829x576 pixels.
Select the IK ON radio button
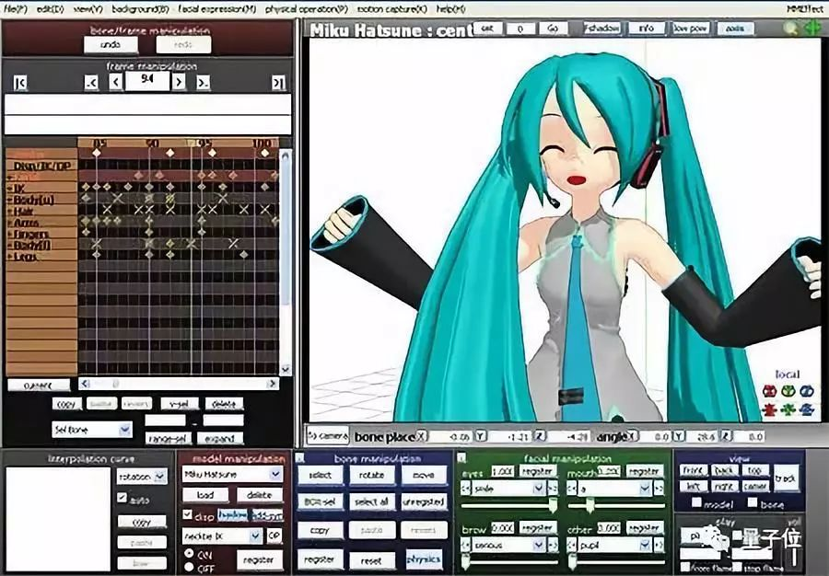[x=189, y=553]
